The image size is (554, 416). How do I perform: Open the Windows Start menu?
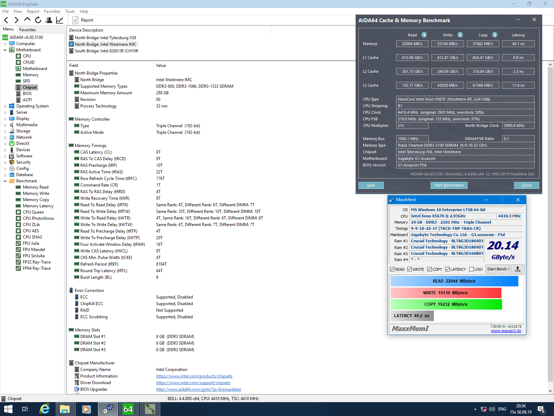[x=8, y=409]
